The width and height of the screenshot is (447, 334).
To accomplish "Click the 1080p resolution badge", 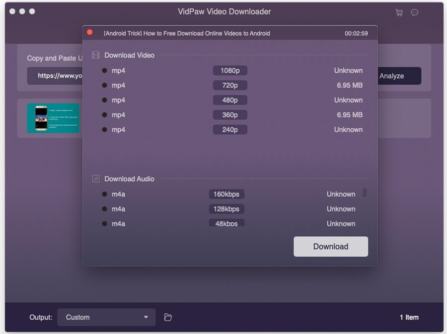I will point(230,70).
